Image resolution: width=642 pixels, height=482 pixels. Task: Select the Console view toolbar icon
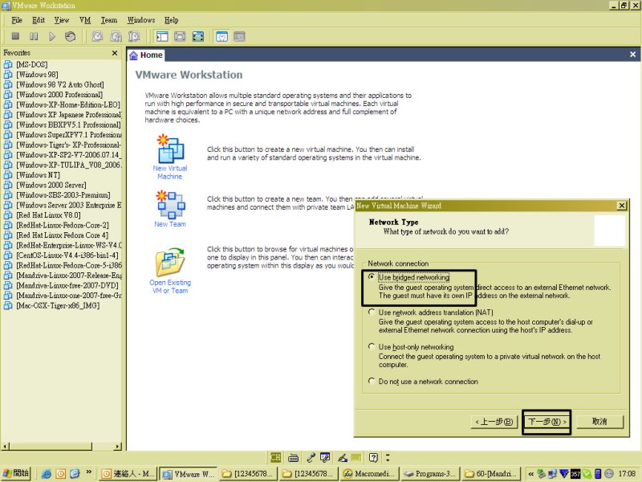tap(239, 36)
